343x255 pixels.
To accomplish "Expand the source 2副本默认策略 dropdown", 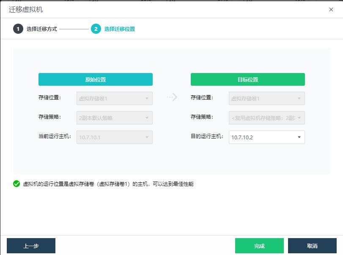I will point(114,118).
